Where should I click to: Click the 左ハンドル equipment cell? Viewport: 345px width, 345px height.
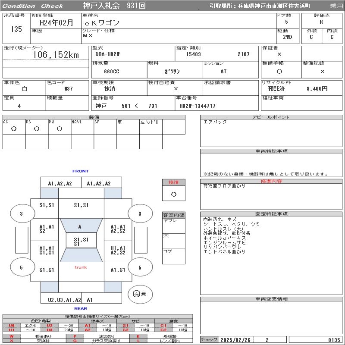(151, 127)
